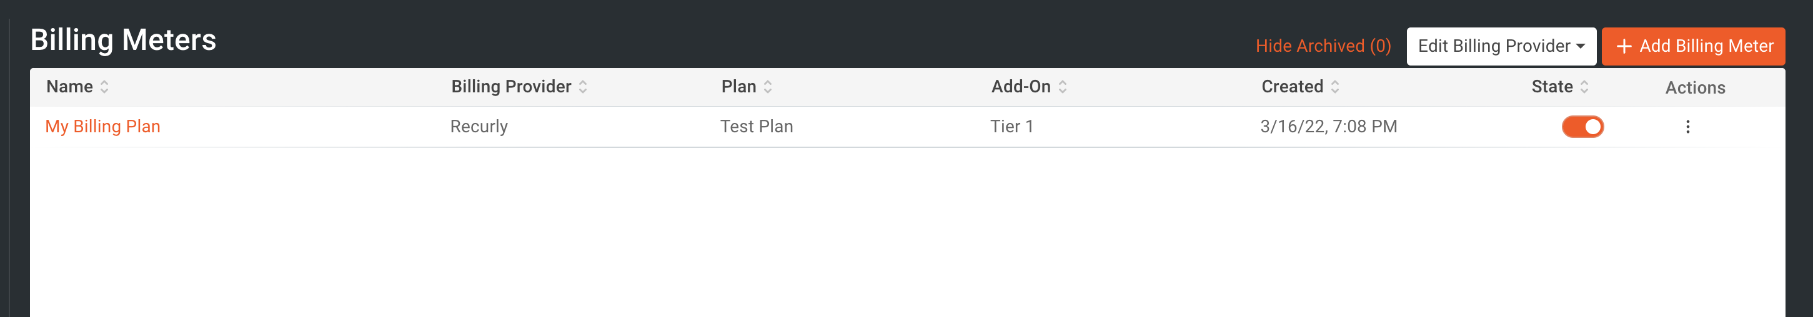Click the Add Billing Meter button
1813x317 pixels.
coord(1693,46)
